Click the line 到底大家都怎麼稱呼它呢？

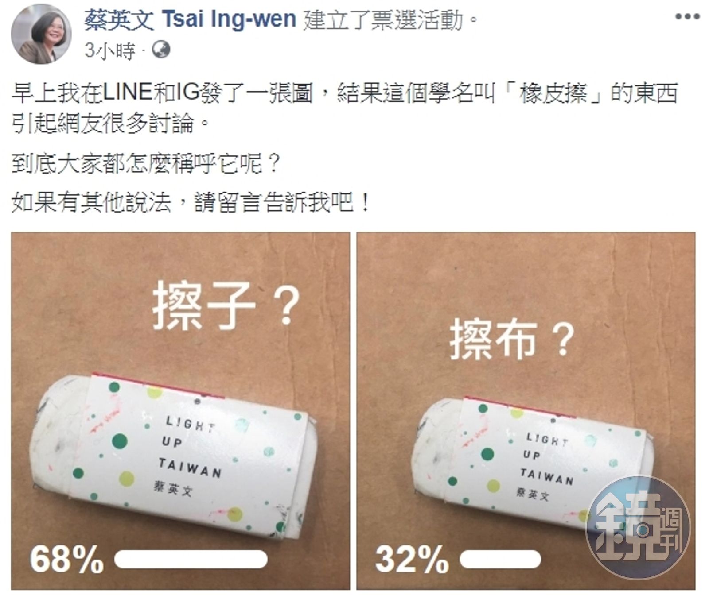(x=146, y=164)
